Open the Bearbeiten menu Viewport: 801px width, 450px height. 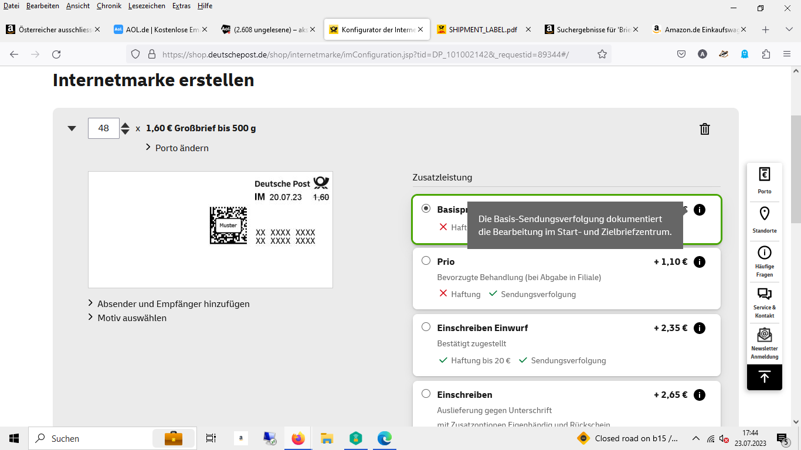pyautogui.click(x=42, y=6)
